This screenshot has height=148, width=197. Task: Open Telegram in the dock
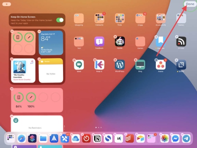coord(186,138)
